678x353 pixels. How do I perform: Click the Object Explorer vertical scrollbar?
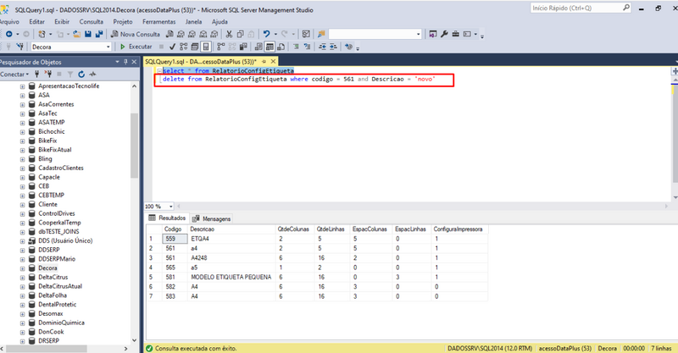pos(135,146)
